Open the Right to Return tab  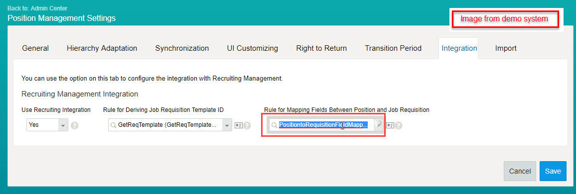pyautogui.click(x=321, y=48)
